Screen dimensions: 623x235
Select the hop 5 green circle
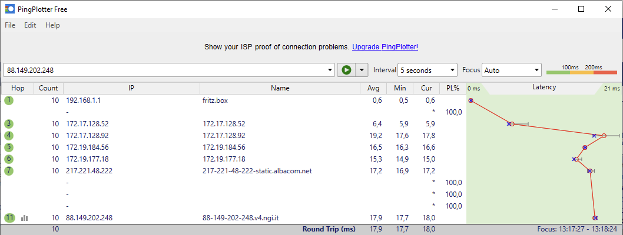[x=9, y=147]
